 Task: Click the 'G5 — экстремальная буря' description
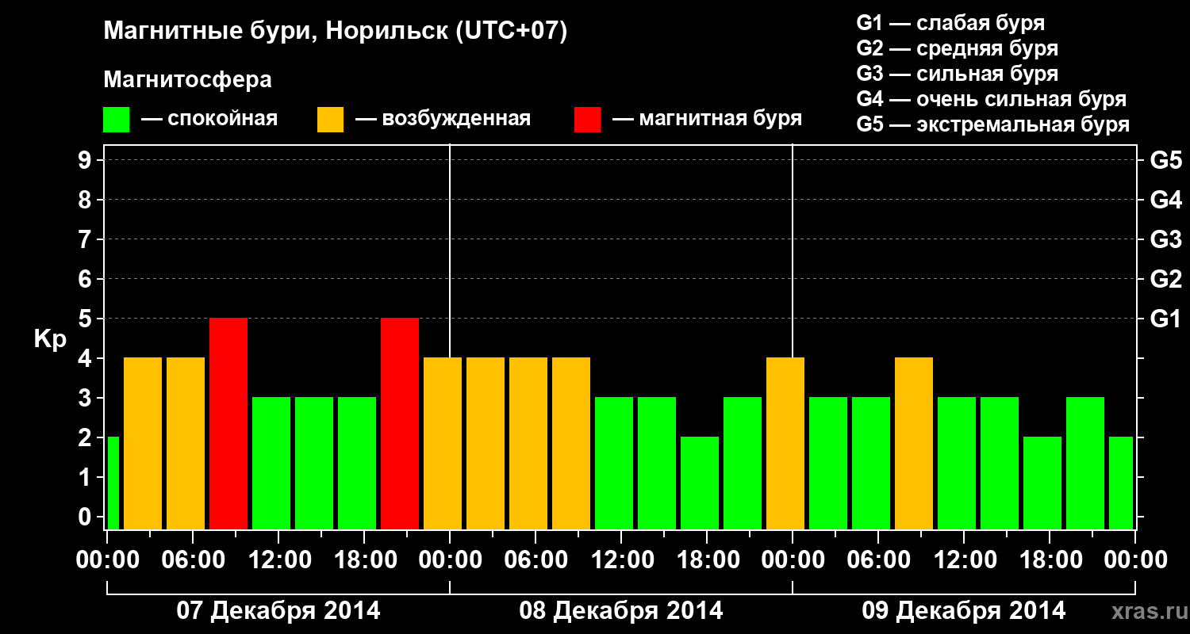point(992,124)
